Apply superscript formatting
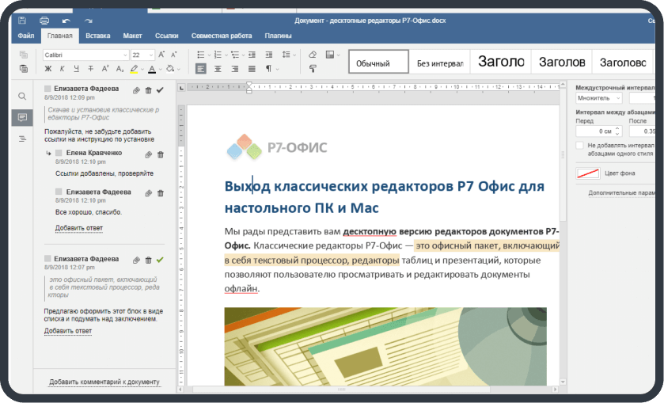Screen dimensions: 664x403 [x=105, y=69]
